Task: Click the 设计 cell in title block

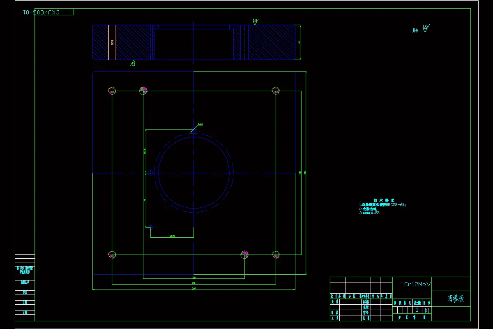Action: [335, 301]
